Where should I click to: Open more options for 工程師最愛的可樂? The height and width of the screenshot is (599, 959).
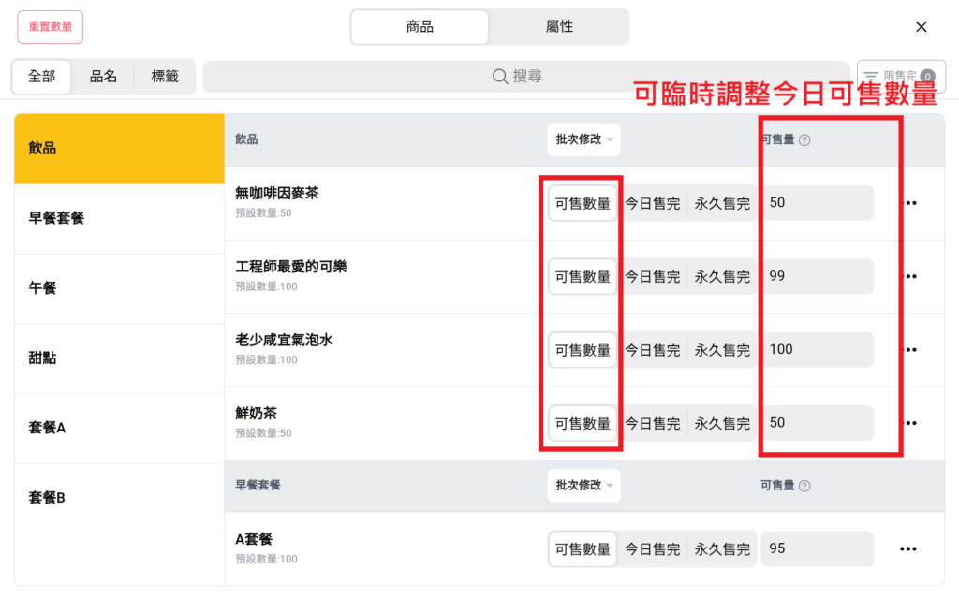pyautogui.click(x=910, y=276)
